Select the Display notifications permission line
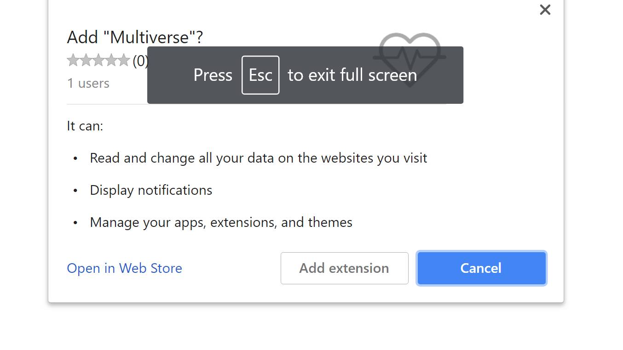The height and width of the screenshot is (350, 623). coord(151,190)
